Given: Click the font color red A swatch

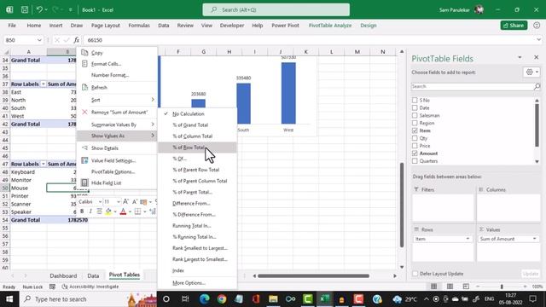Looking at the screenshot, I should [x=123, y=211].
